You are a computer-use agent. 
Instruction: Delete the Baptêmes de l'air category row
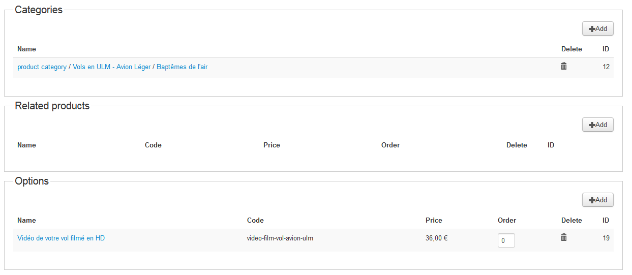563,66
